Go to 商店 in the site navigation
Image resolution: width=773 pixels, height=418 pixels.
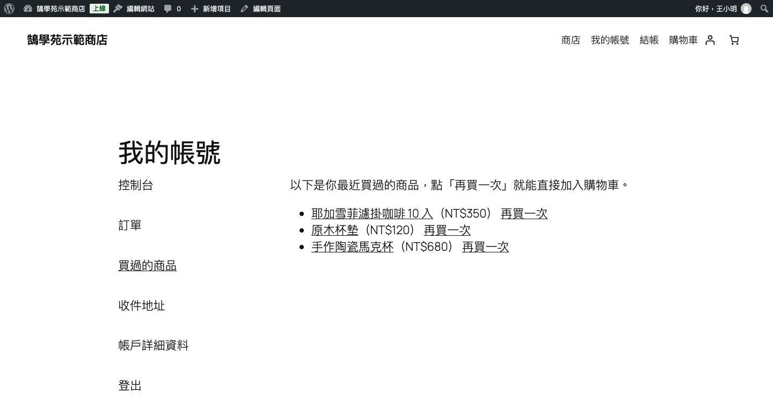[x=571, y=40]
